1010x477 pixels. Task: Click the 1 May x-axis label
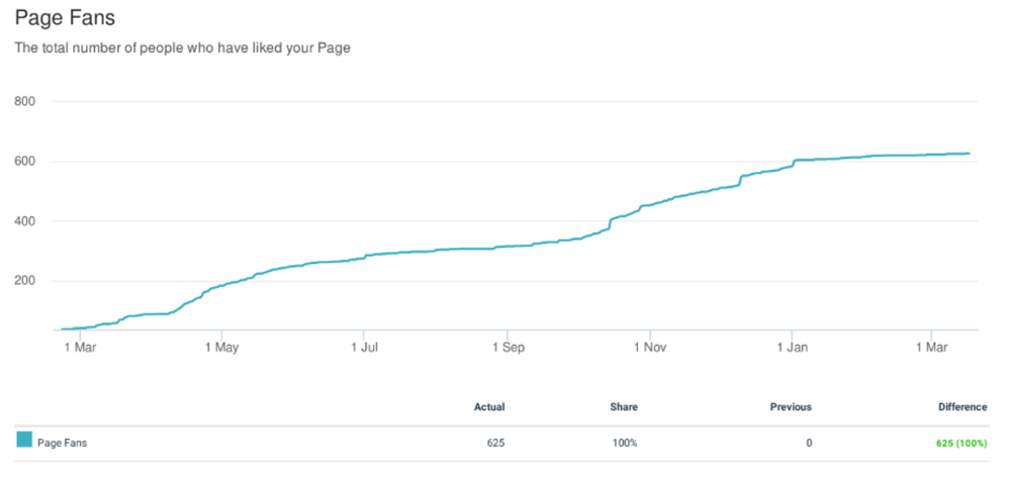221,346
